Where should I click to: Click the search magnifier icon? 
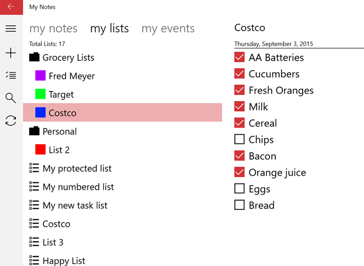pos(11,98)
